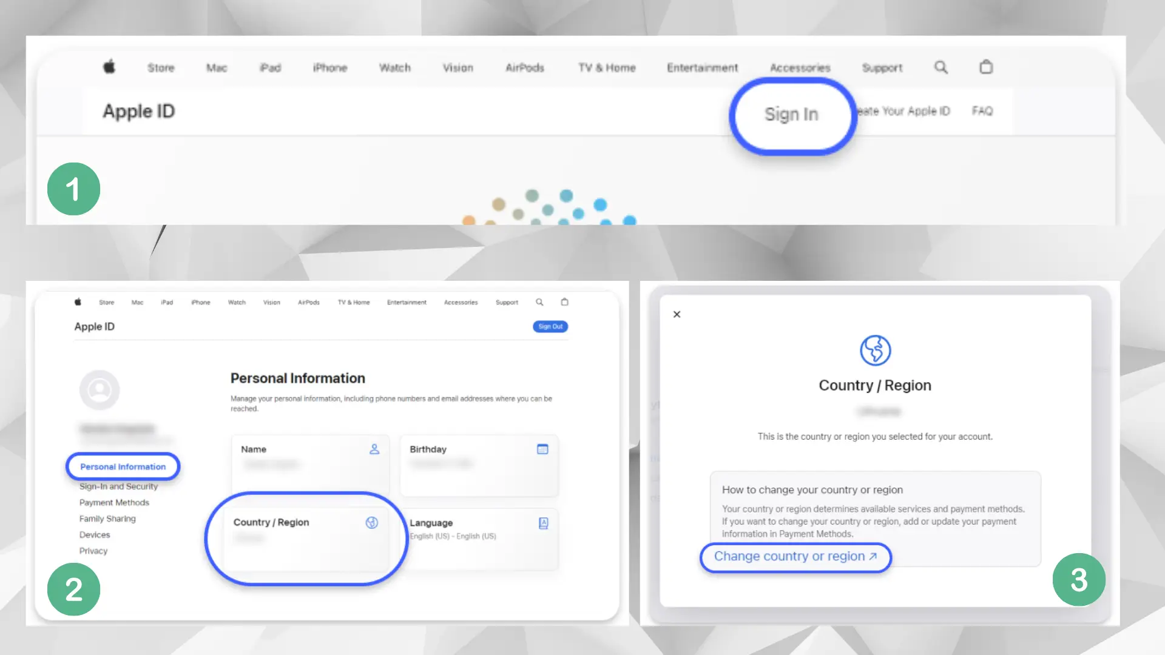Open Sign-In and Security sidebar item
Image resolution: width=1165 pixels, height=655 pixels.
(118, 486)
